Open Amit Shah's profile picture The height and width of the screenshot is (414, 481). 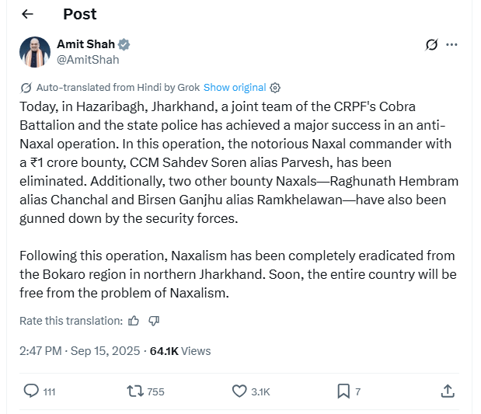35,51
